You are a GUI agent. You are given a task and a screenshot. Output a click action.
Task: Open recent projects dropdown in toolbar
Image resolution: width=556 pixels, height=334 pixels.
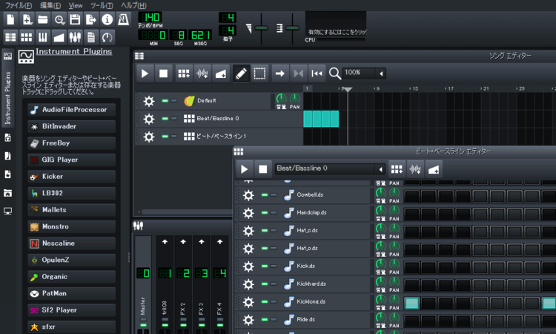(x=59, y=19)
